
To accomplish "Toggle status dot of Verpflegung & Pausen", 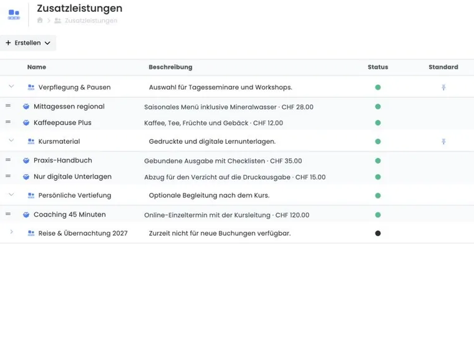I will pyautogui.click(x=378, y=88).
